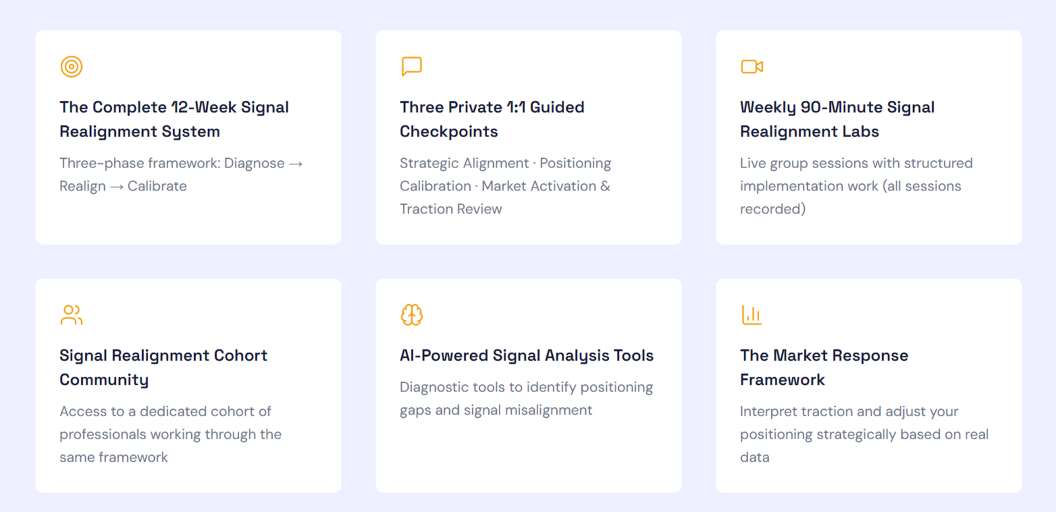
Task: Click the video camera icon
Action: pyautogui.click(x=752, y=66)
